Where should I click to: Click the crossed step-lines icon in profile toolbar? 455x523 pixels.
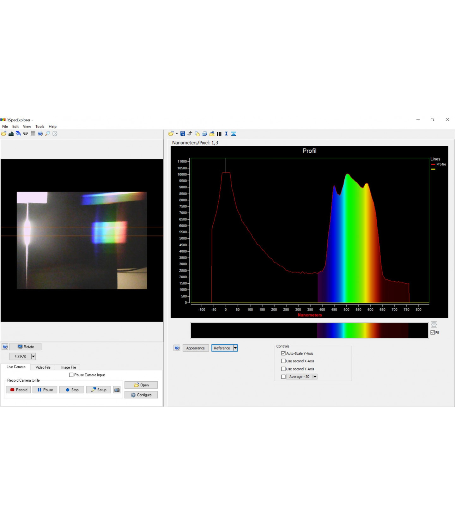coord(190,134)
